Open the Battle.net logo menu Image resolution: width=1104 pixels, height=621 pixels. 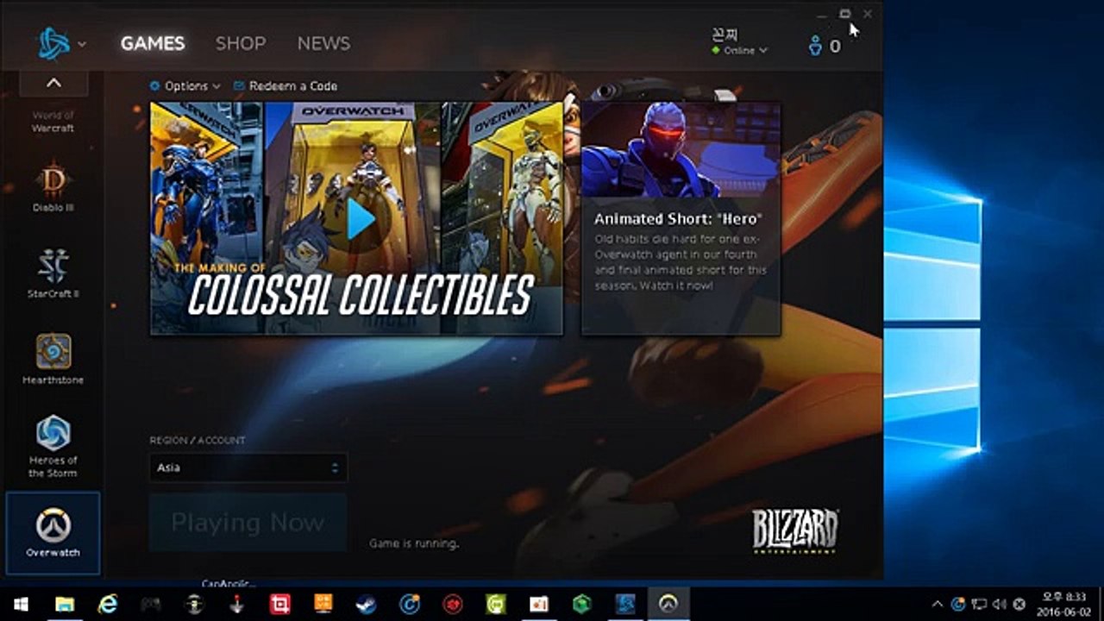53,43
